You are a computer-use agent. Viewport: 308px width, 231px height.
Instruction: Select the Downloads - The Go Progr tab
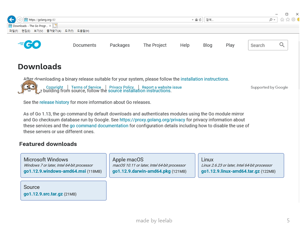[30, 26]
